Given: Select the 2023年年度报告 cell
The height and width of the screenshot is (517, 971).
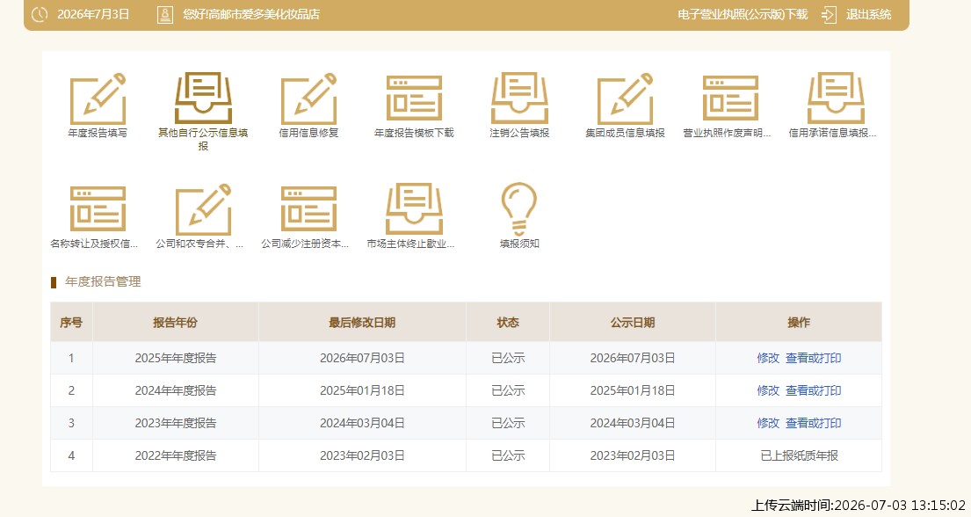Looking at the screenshot, I should (176, 423).
